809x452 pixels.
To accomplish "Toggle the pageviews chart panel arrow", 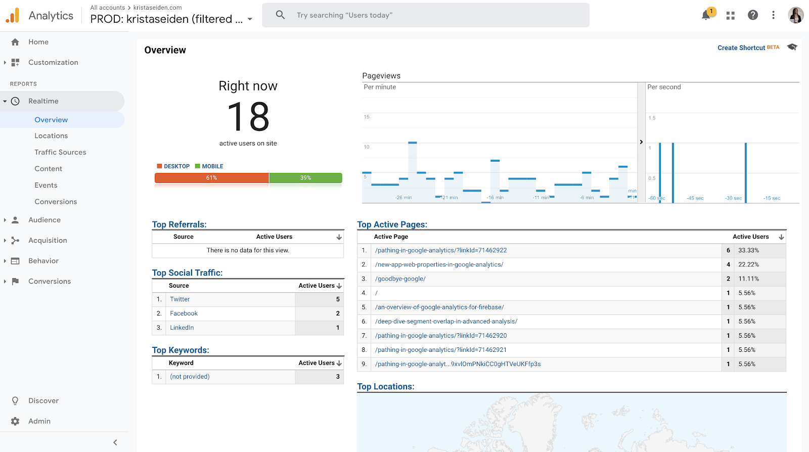I will pyautogui.click(x=641, y=142).
